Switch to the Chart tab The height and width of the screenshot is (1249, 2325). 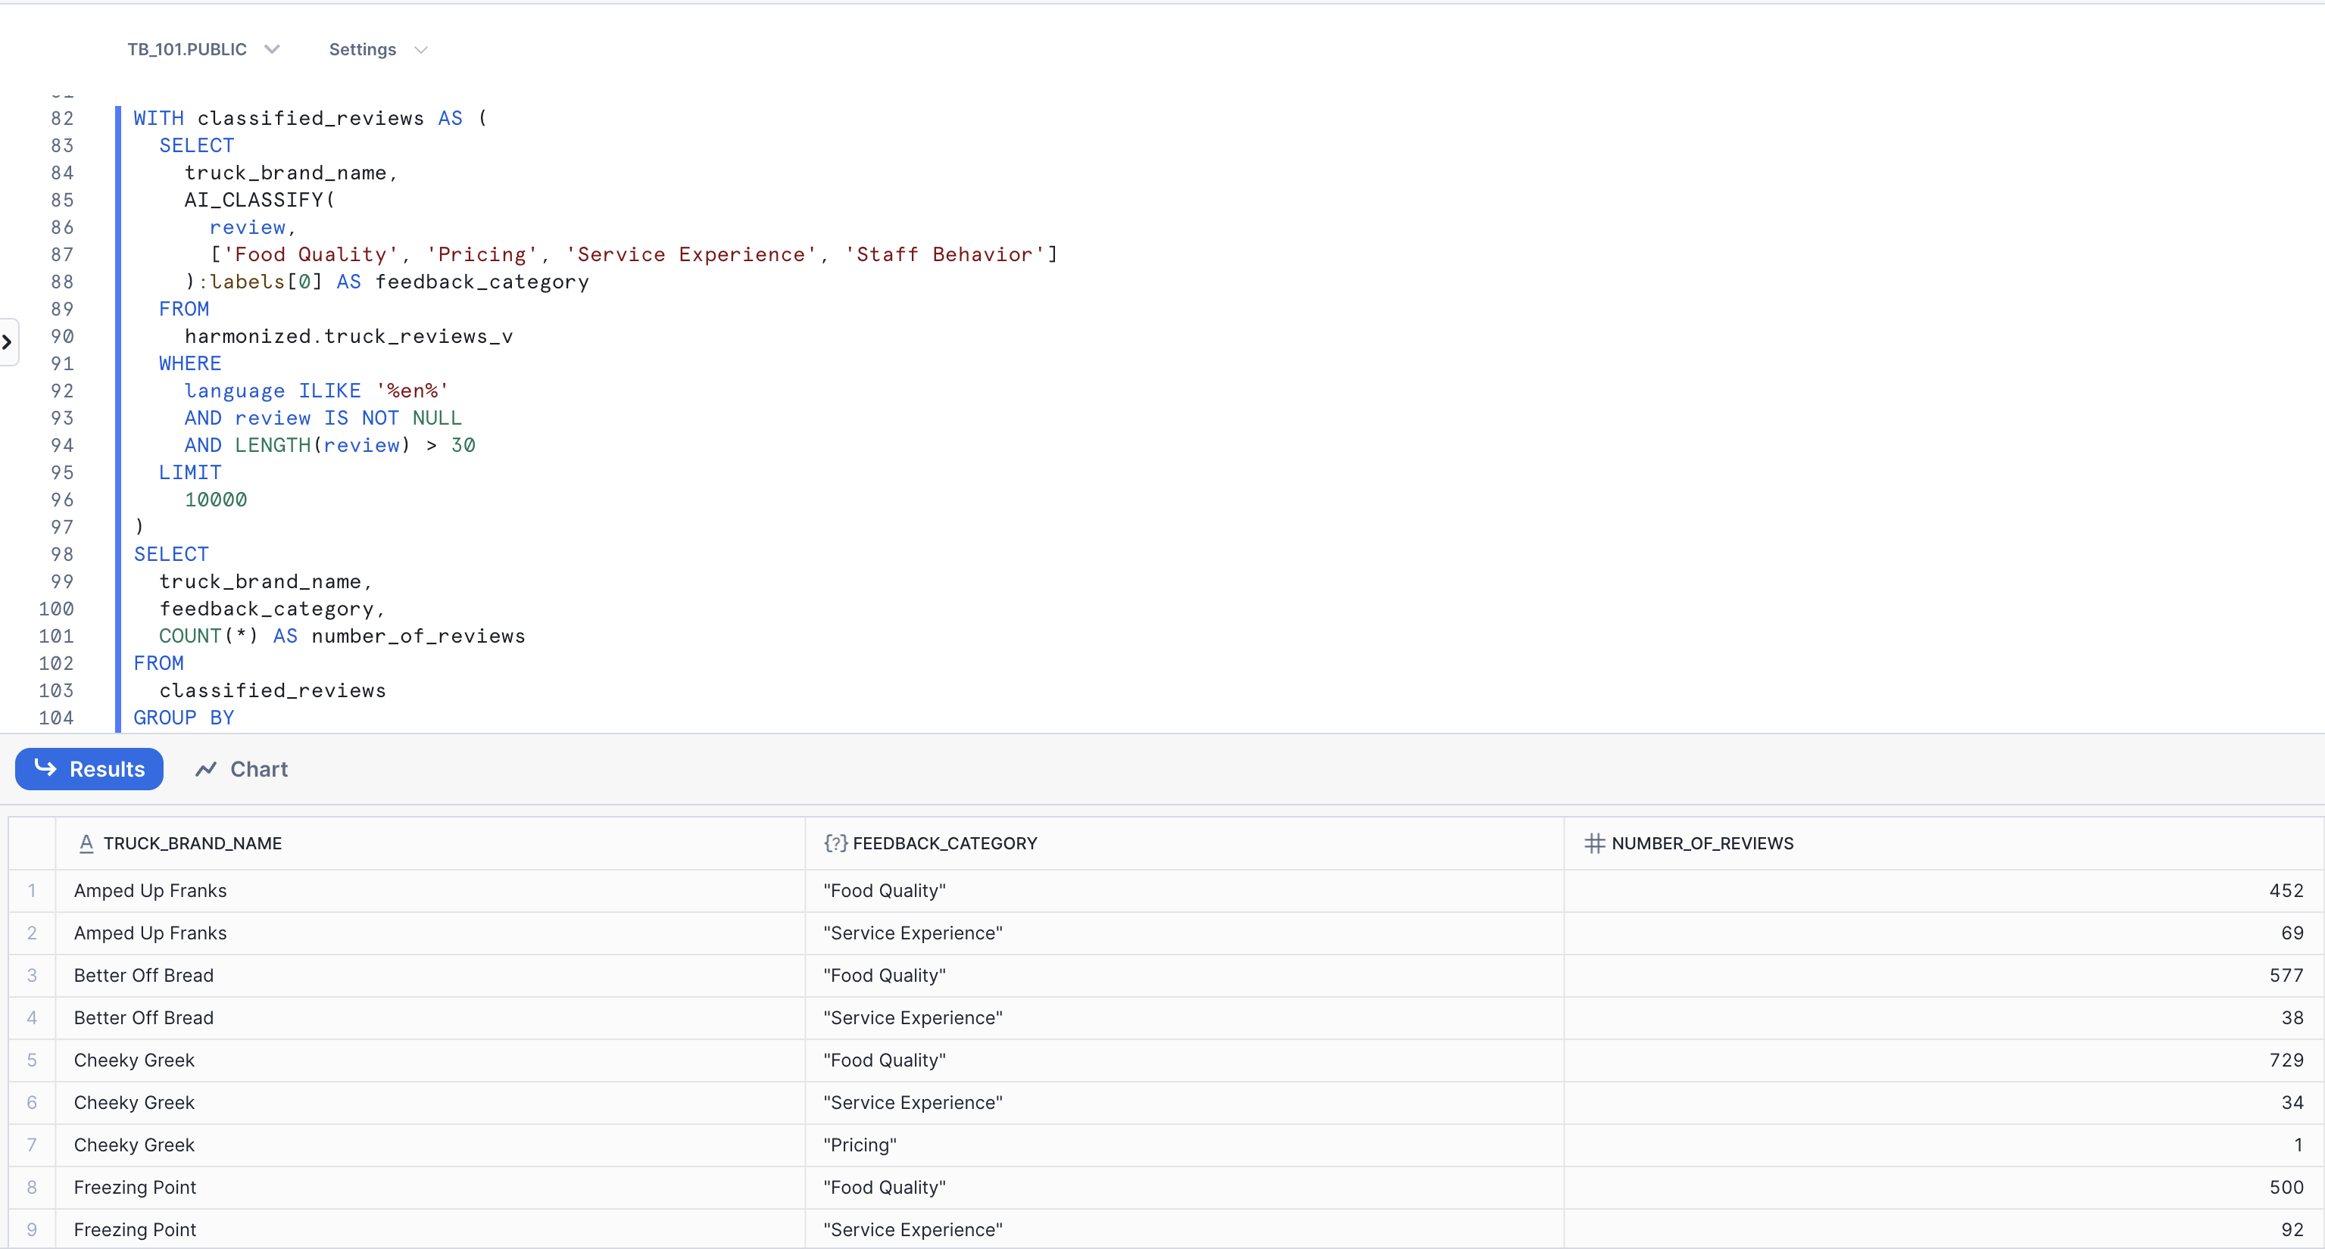coord(241,769)
